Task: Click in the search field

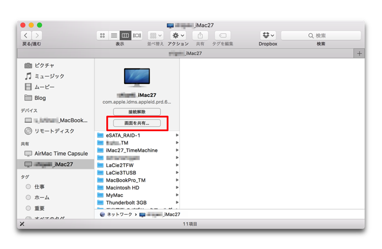Action: [x=321, y=35]
